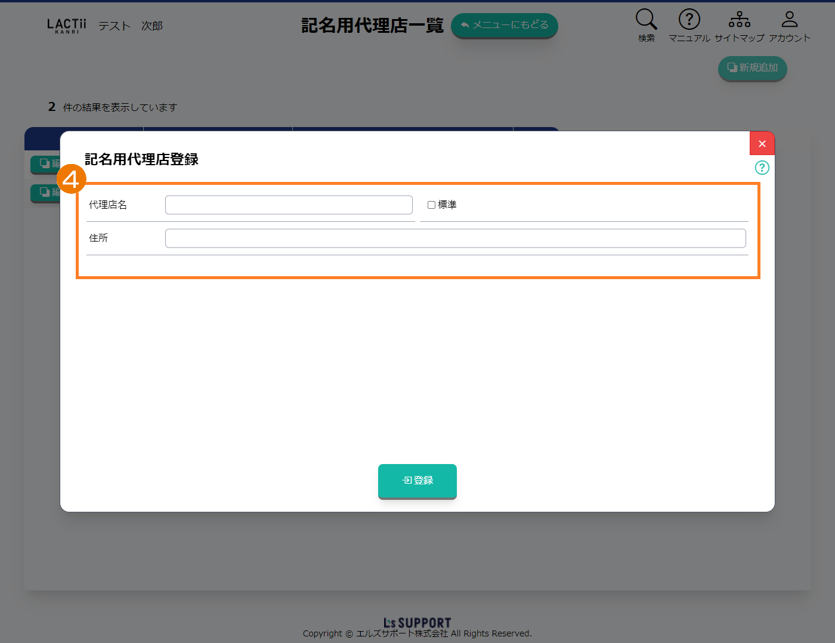Open the アカウント person icon
Image resolution: width=835 pixels, height=643 pixels.
click(x=789, y=20)
